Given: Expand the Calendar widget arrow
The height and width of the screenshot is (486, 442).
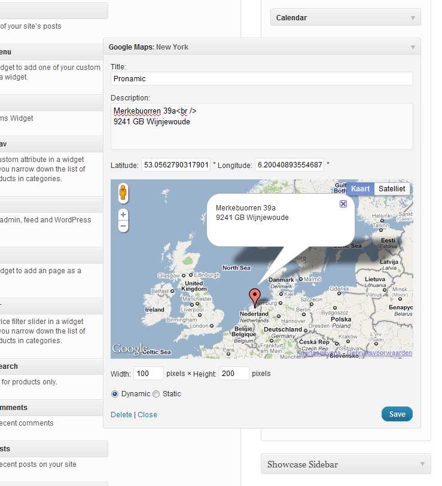Looking at the screenshot, I should [x=413, y=18].
